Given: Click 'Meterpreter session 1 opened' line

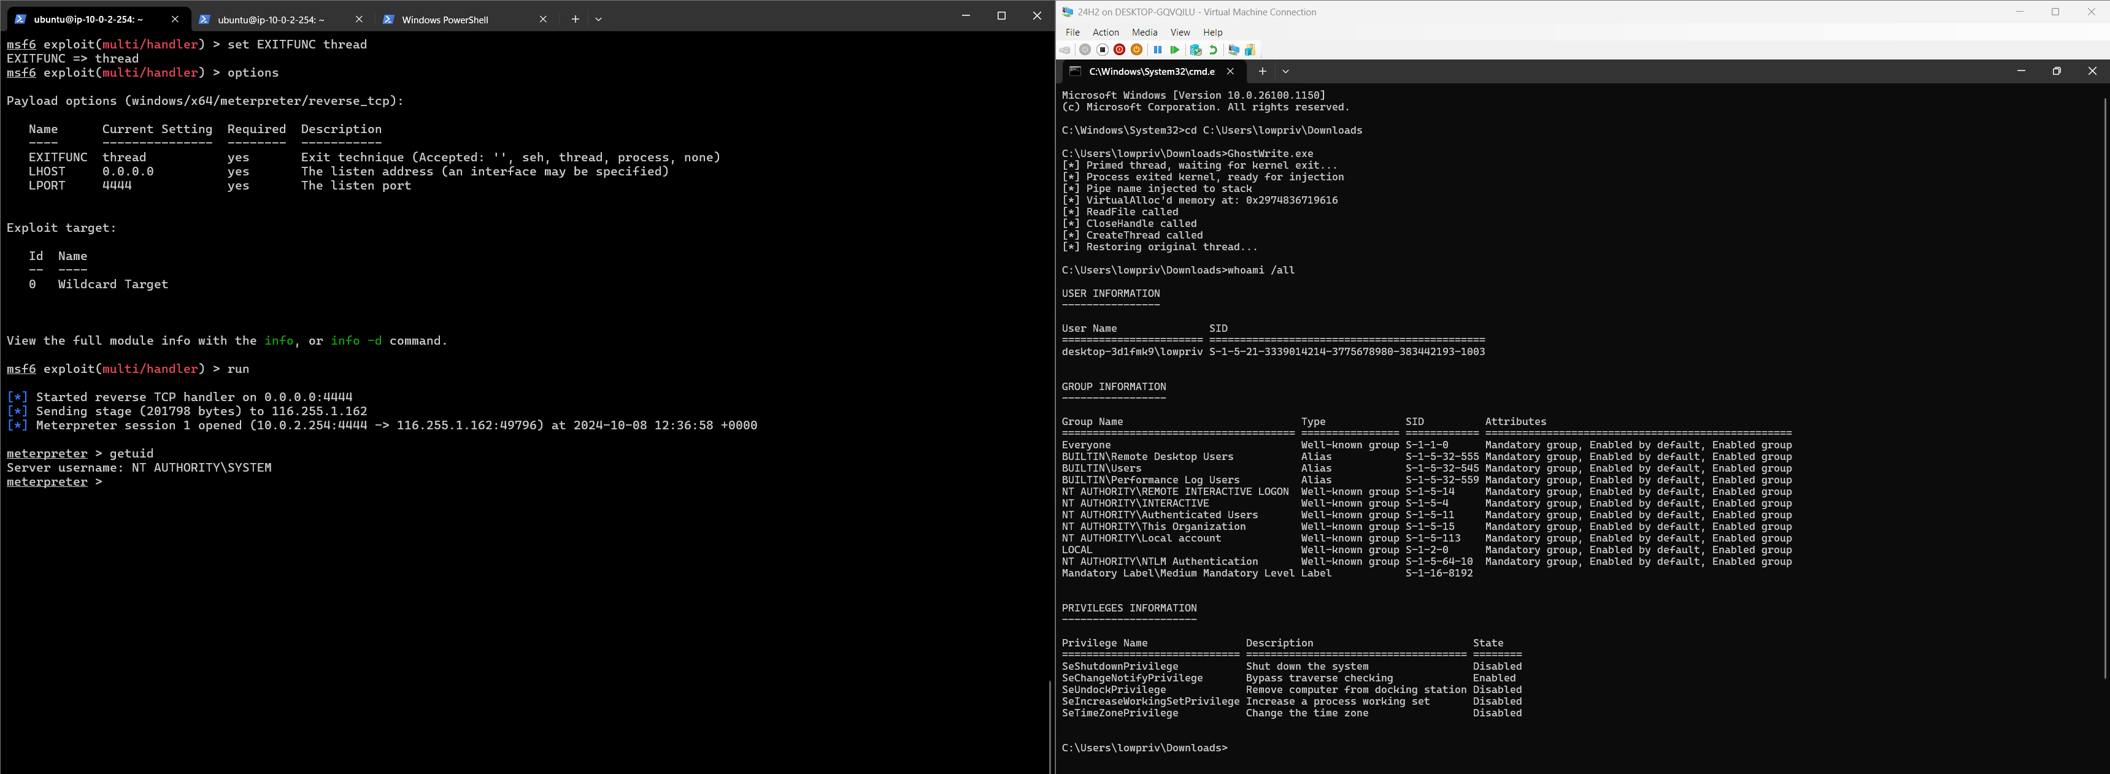Looking at the screenshot, I should (382, 425).
